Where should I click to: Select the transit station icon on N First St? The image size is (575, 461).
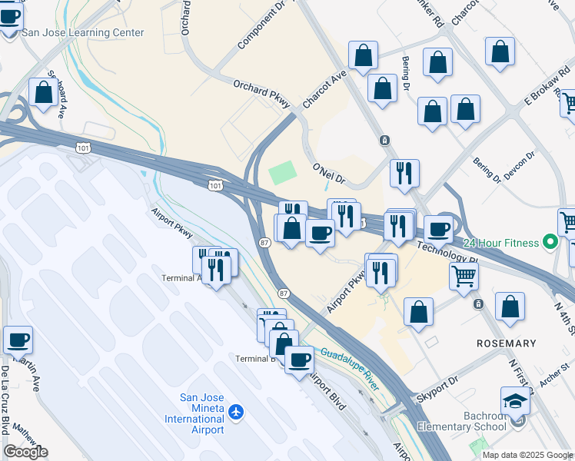pyautogui.click(x=478, y=303)
